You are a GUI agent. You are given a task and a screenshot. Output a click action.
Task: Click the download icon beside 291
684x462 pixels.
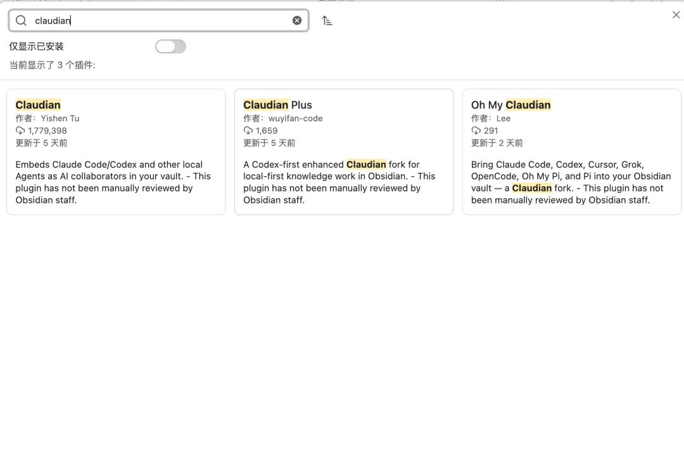pyautogui.click(x=476, y=131)
